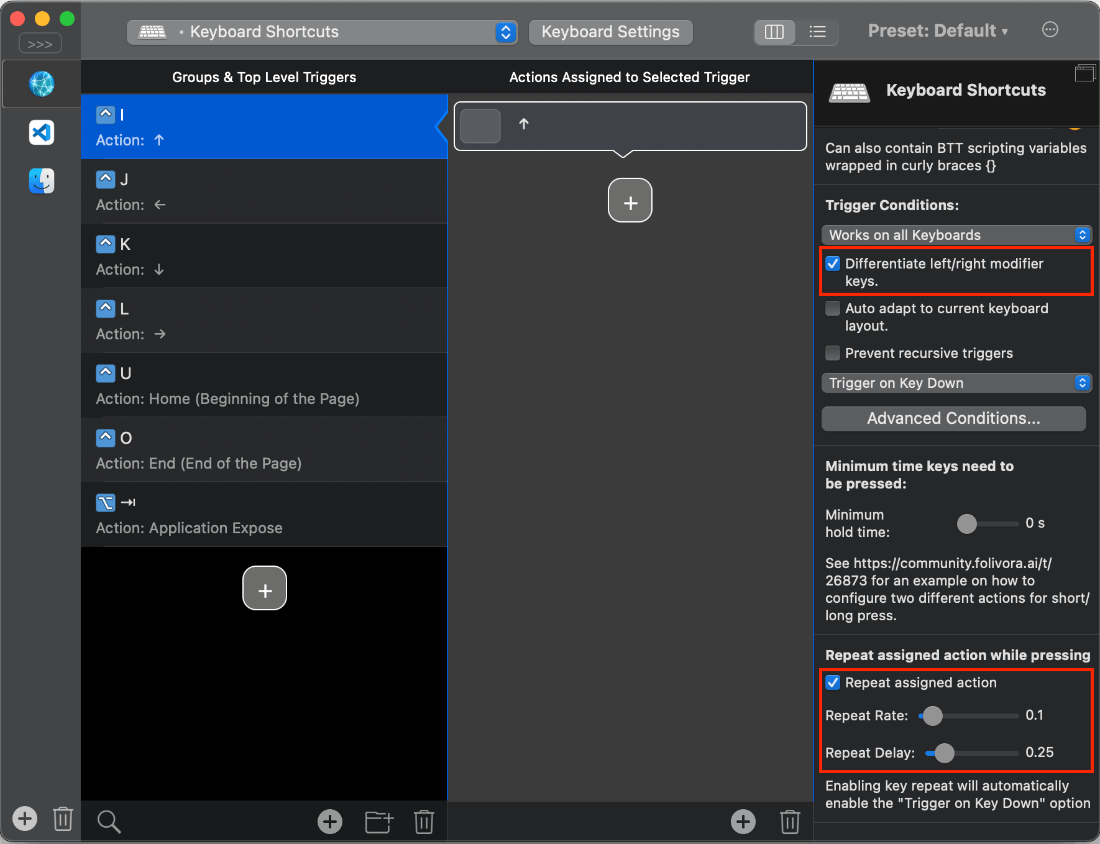Click the Repeat Rate value 0.1
This screenshot has width=1100, height=844.
tap(1034, 715)
